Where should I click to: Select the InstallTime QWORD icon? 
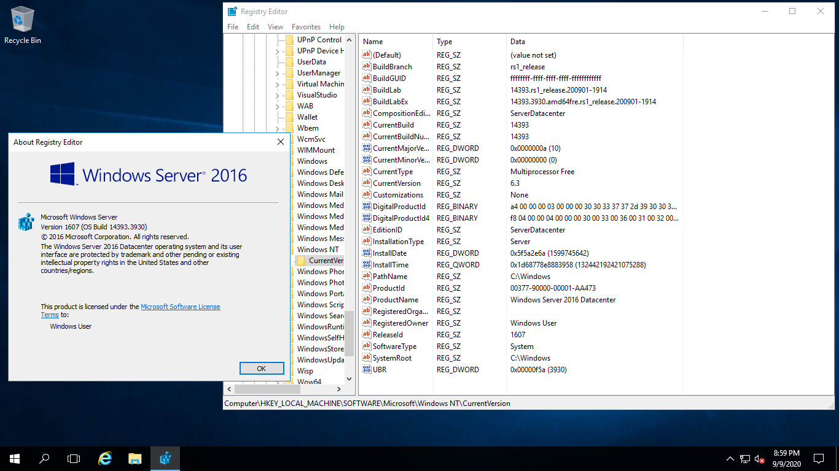(367, 265)
